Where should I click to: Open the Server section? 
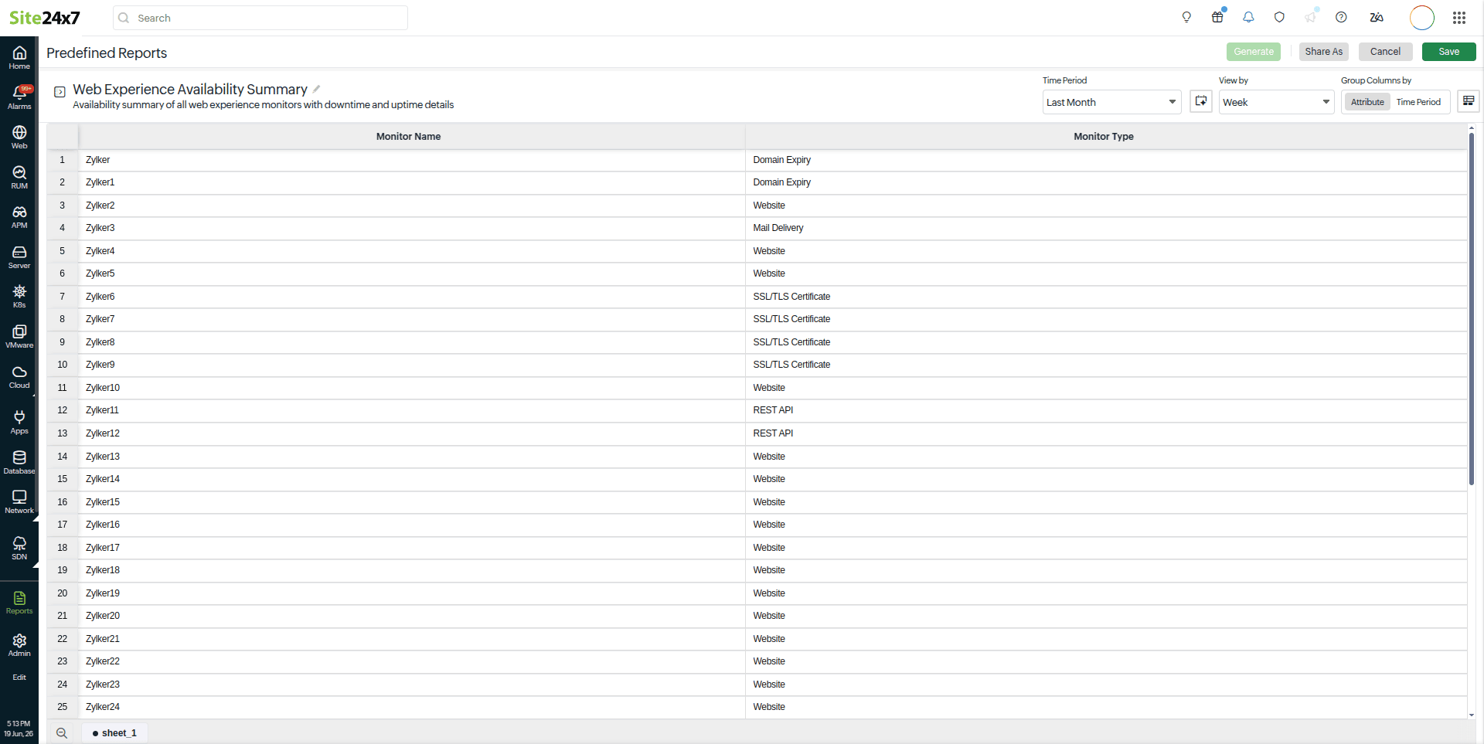[19, 257]
